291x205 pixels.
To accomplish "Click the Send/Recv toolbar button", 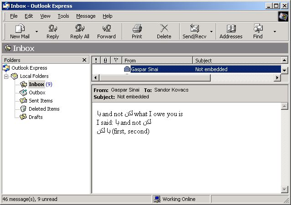I will (x=194, y=31).
